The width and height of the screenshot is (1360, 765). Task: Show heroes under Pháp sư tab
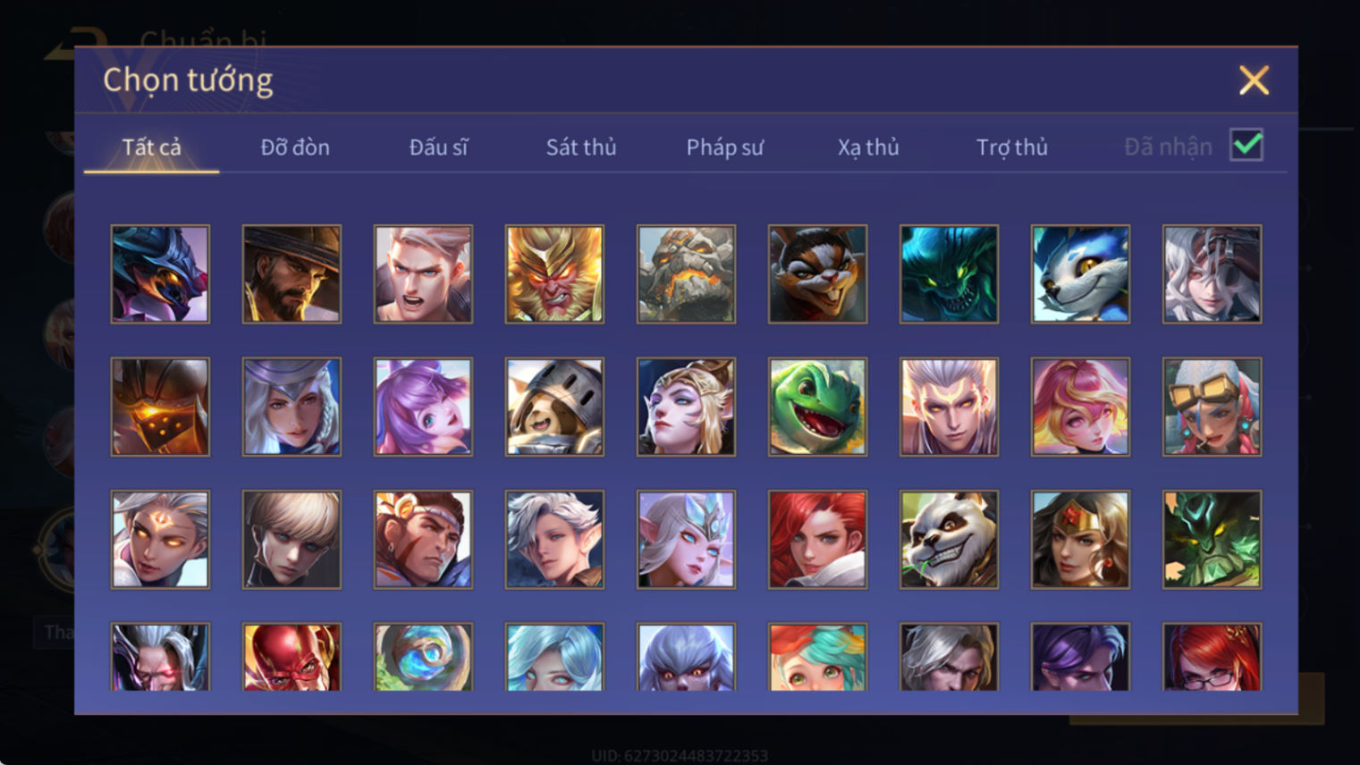click(724, 147)
